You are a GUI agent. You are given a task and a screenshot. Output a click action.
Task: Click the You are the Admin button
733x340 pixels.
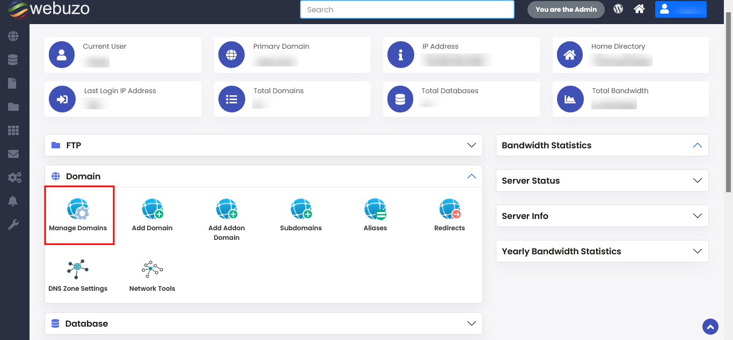[x=566, y=10]
